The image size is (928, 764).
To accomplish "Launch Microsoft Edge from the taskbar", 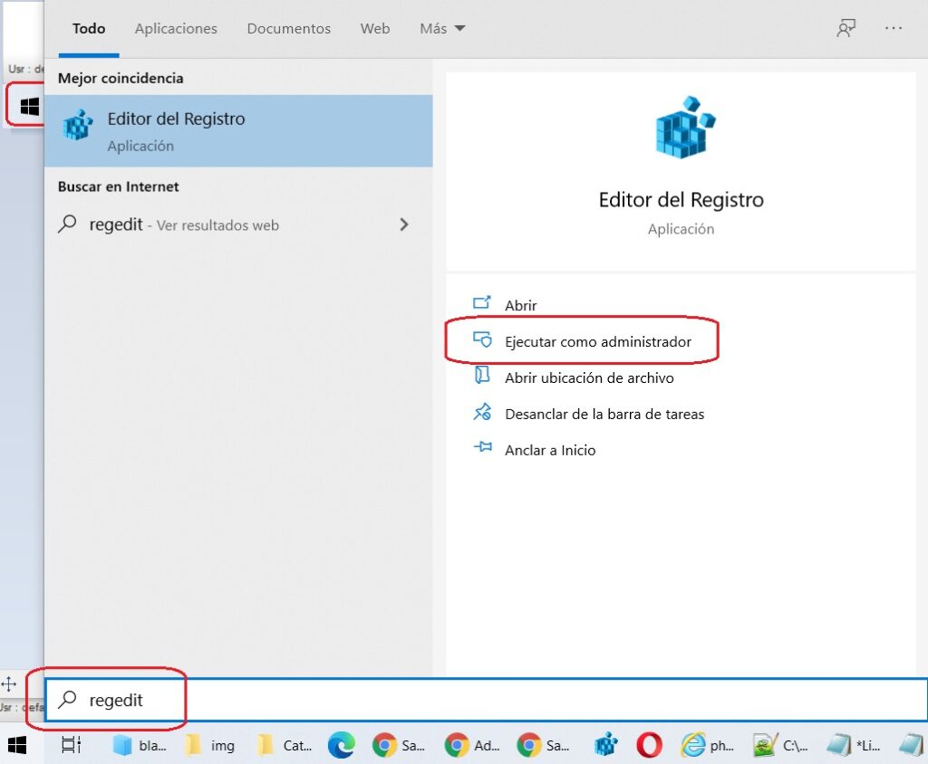I will click(x=341, y=745).
